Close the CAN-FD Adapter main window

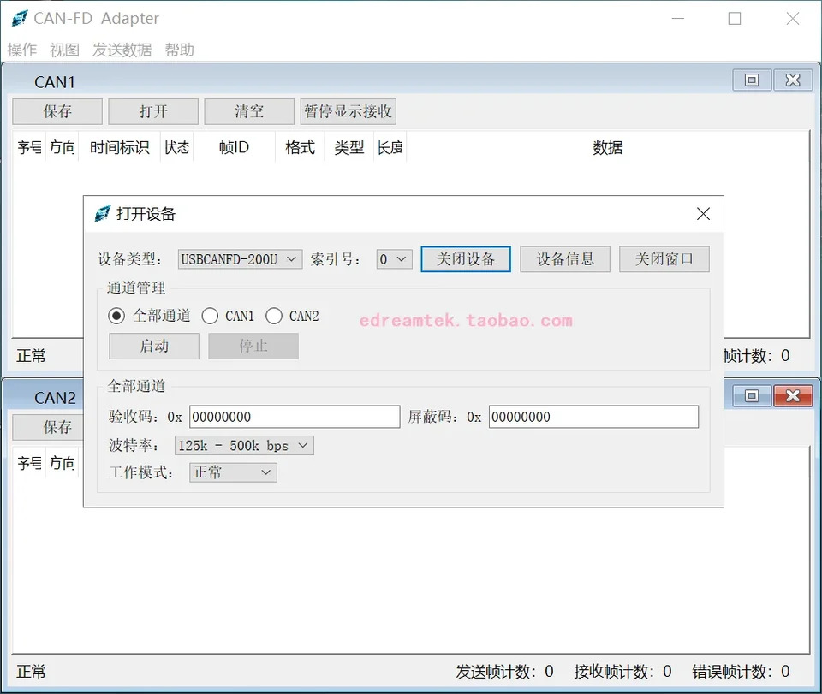[x=793, y=18]
